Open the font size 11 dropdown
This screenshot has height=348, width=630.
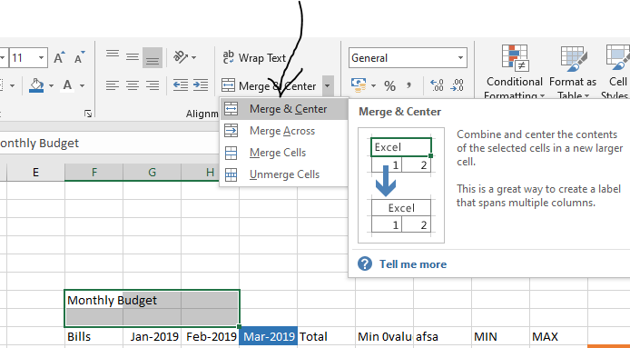41,58
